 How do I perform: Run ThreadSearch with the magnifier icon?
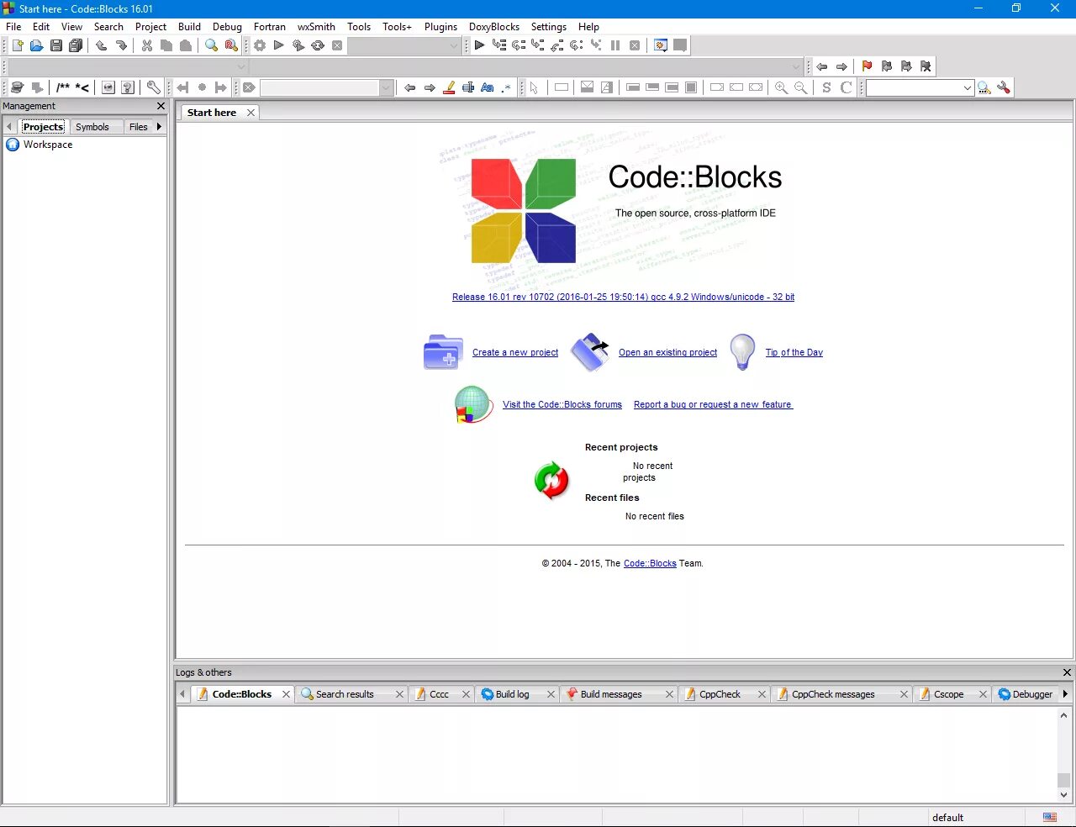click(x=984, y=87)
